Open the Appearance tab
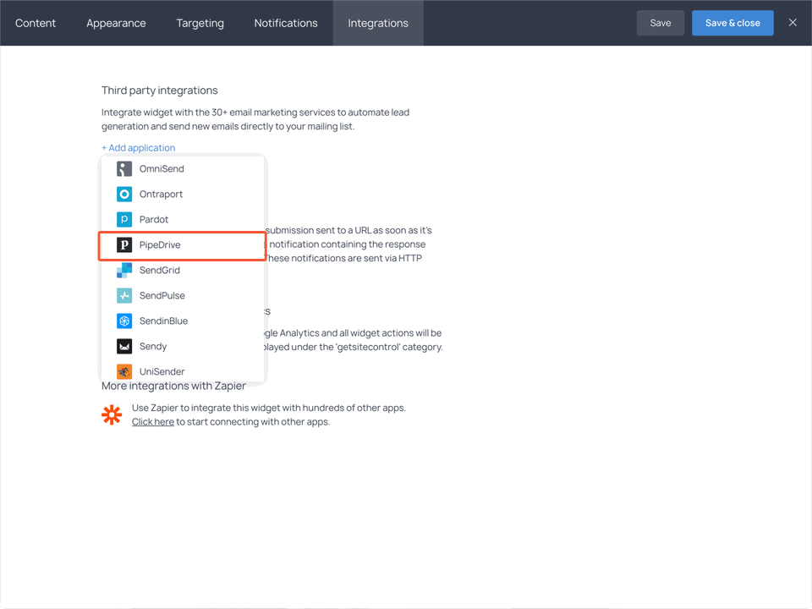812x609 pixels. coord(116,23)
